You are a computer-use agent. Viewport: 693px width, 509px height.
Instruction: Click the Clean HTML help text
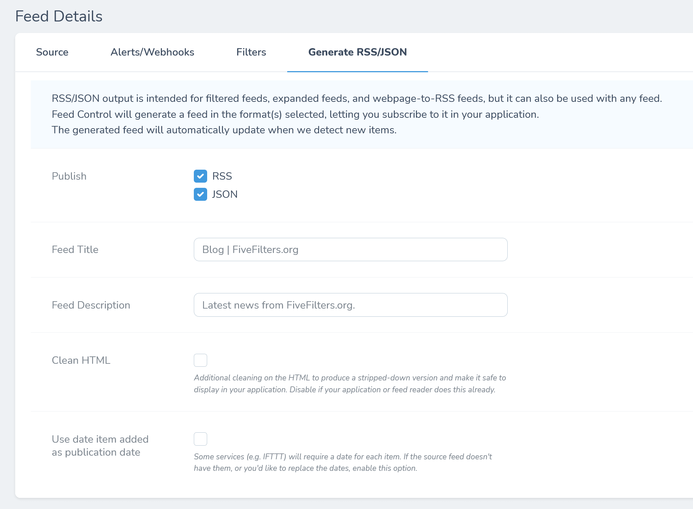click(x=349, y=384)
